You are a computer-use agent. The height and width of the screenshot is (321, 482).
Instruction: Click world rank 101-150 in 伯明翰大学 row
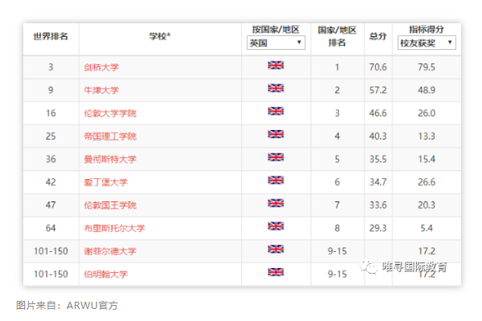pos(51,274)
